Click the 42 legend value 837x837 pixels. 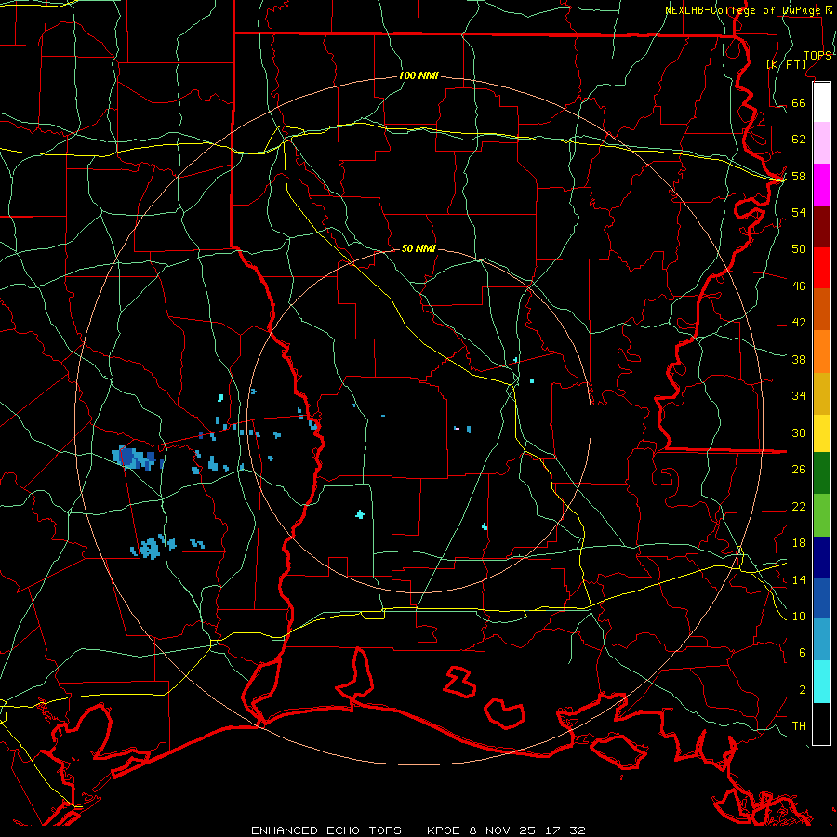799,323
